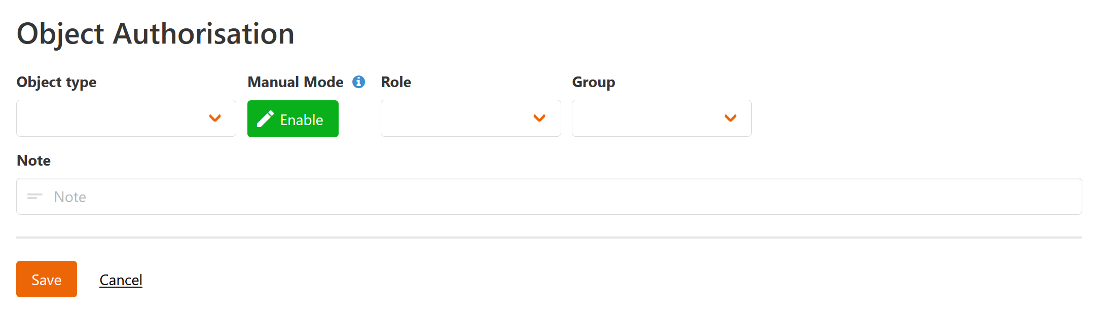Click the Manual Mode info icon
Screen dimensions: 1096x315
coord(359,82)
